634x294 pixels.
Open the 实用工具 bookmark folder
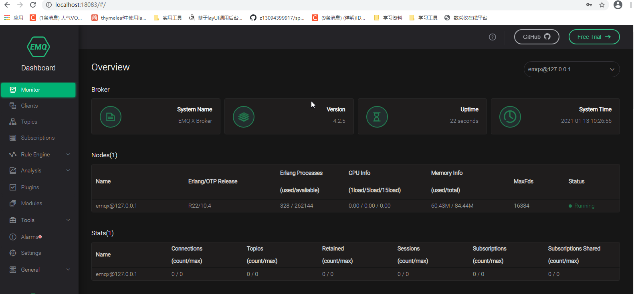click(x=168, y=18)
